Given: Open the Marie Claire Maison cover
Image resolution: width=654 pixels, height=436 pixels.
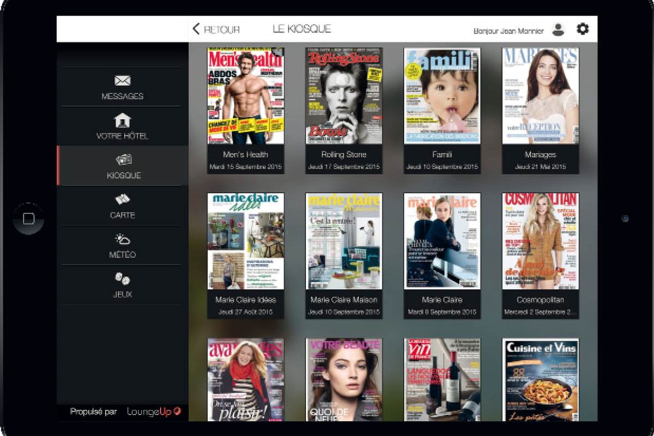Looking at the screenshot, I should pyautogui.click(x=344, y=241).
